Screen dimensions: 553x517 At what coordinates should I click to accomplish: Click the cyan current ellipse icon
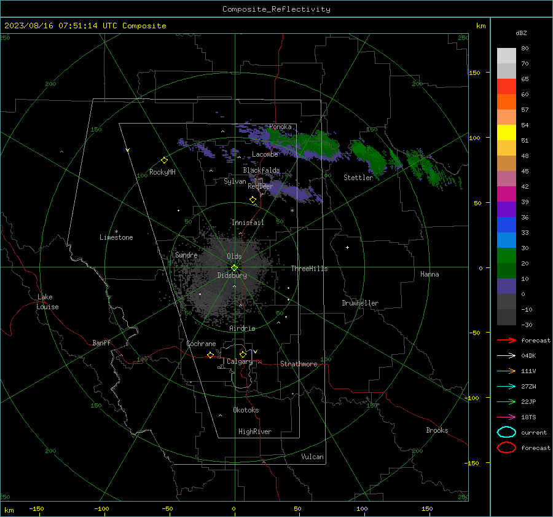coord(506,432)
